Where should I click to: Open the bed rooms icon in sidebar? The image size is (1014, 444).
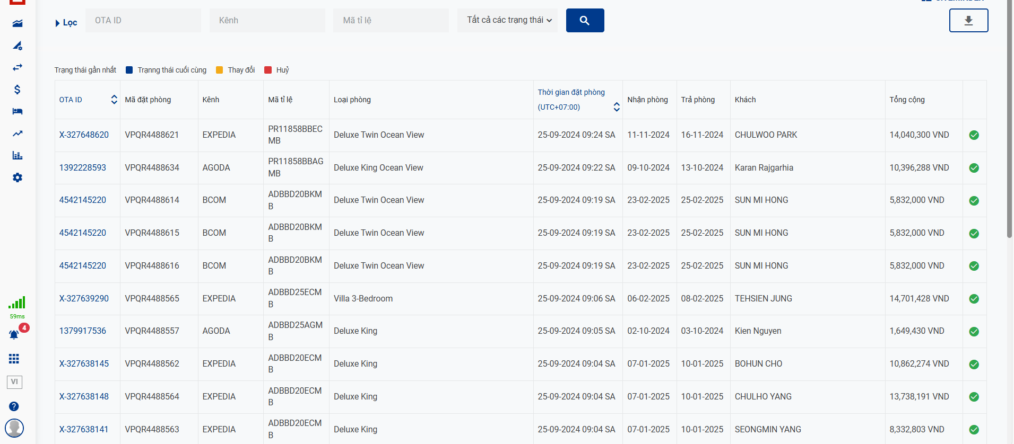coord(18,111)
